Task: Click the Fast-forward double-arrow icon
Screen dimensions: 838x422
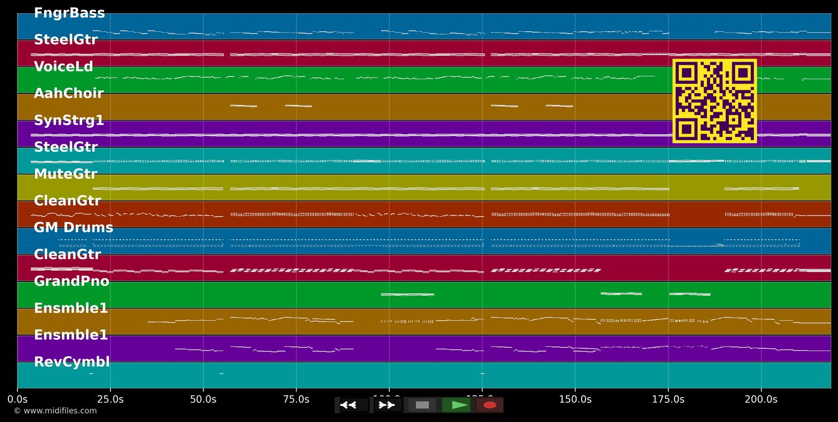Action: coord(387,405)
